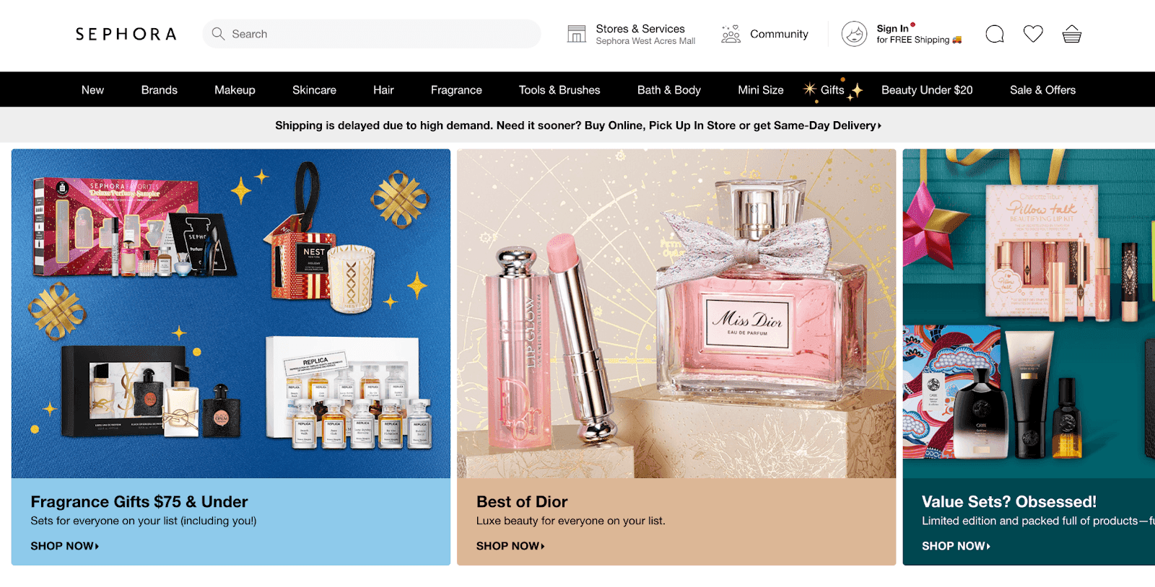Open Beauty Under $20 category
Viewport: 1155px width, 587px height.
(927, 90)
